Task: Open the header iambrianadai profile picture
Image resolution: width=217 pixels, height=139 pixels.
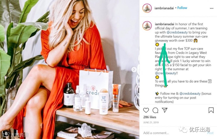Action: [147, 8]
